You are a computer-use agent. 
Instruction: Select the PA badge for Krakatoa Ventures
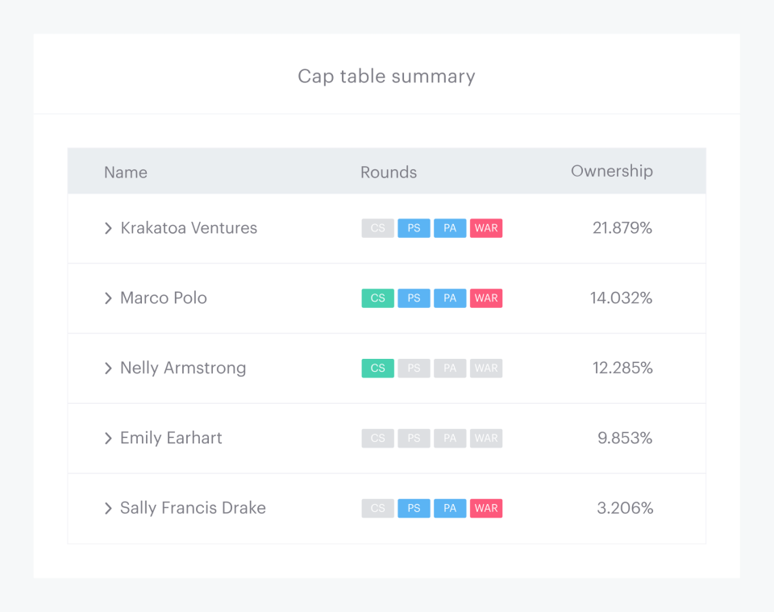click(x=450, y=228)
